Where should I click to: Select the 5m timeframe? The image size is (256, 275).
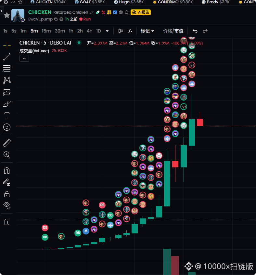pyautogui.click(x=34, y=31)
